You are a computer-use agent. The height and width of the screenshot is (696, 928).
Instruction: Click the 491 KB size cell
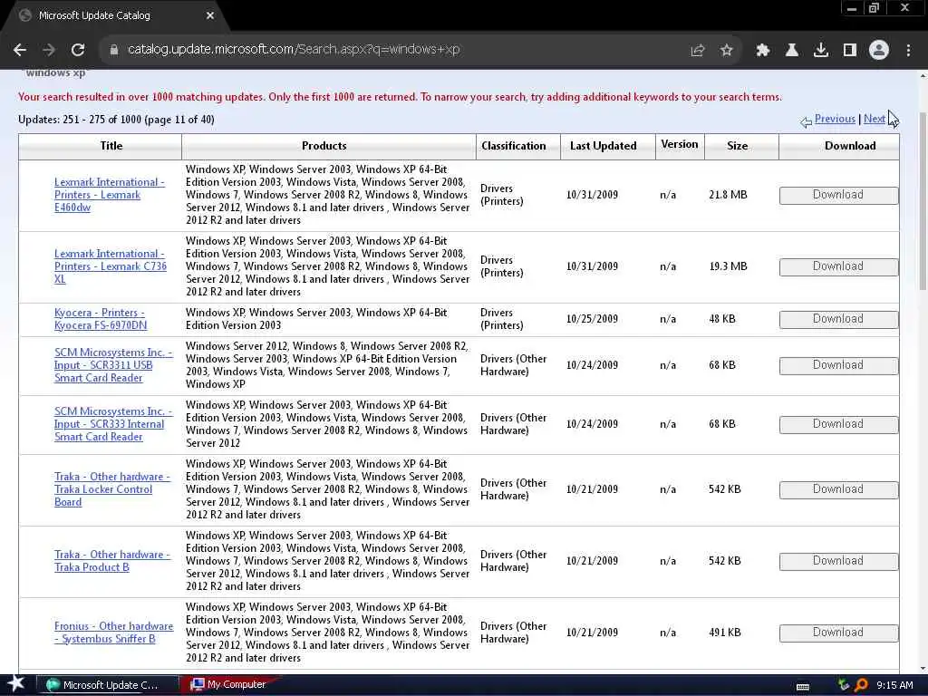tap(724, 633)
